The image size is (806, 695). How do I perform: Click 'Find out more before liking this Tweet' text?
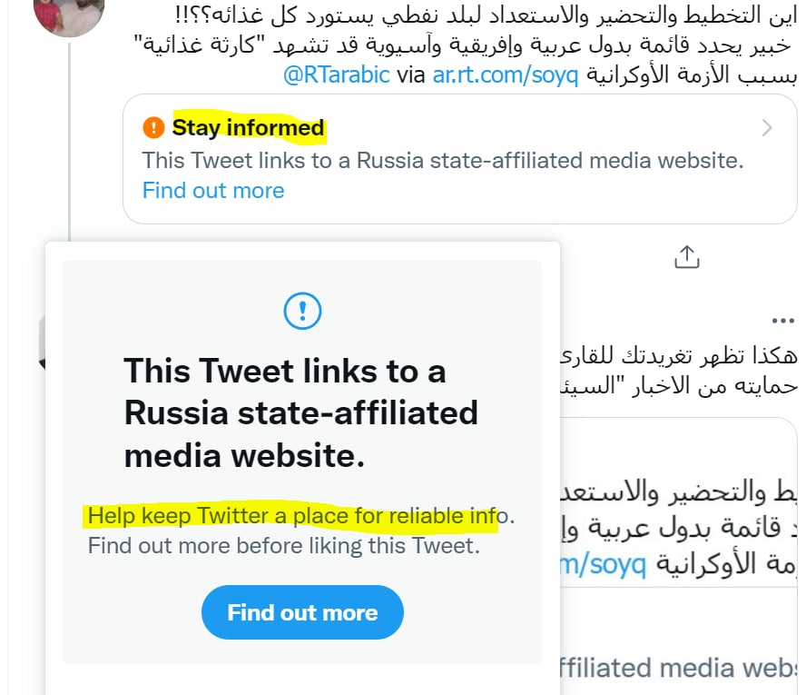point(283,547)
